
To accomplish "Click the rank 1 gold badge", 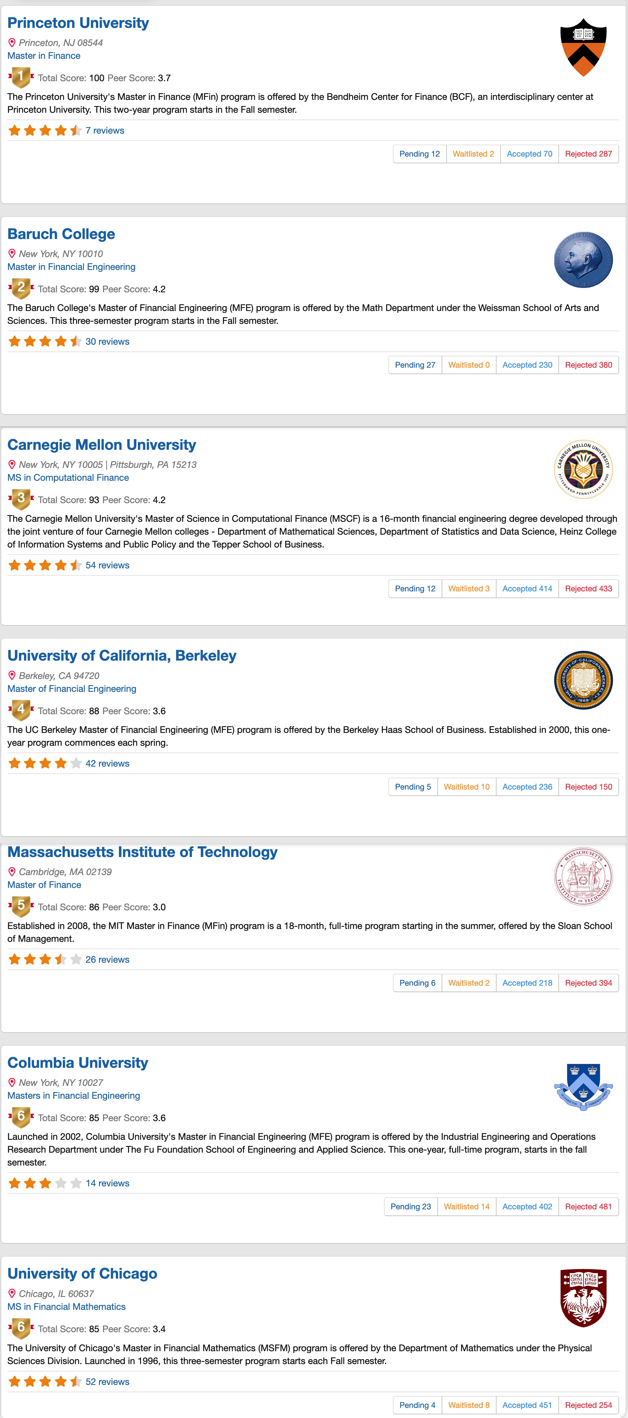I will (21, 77).
